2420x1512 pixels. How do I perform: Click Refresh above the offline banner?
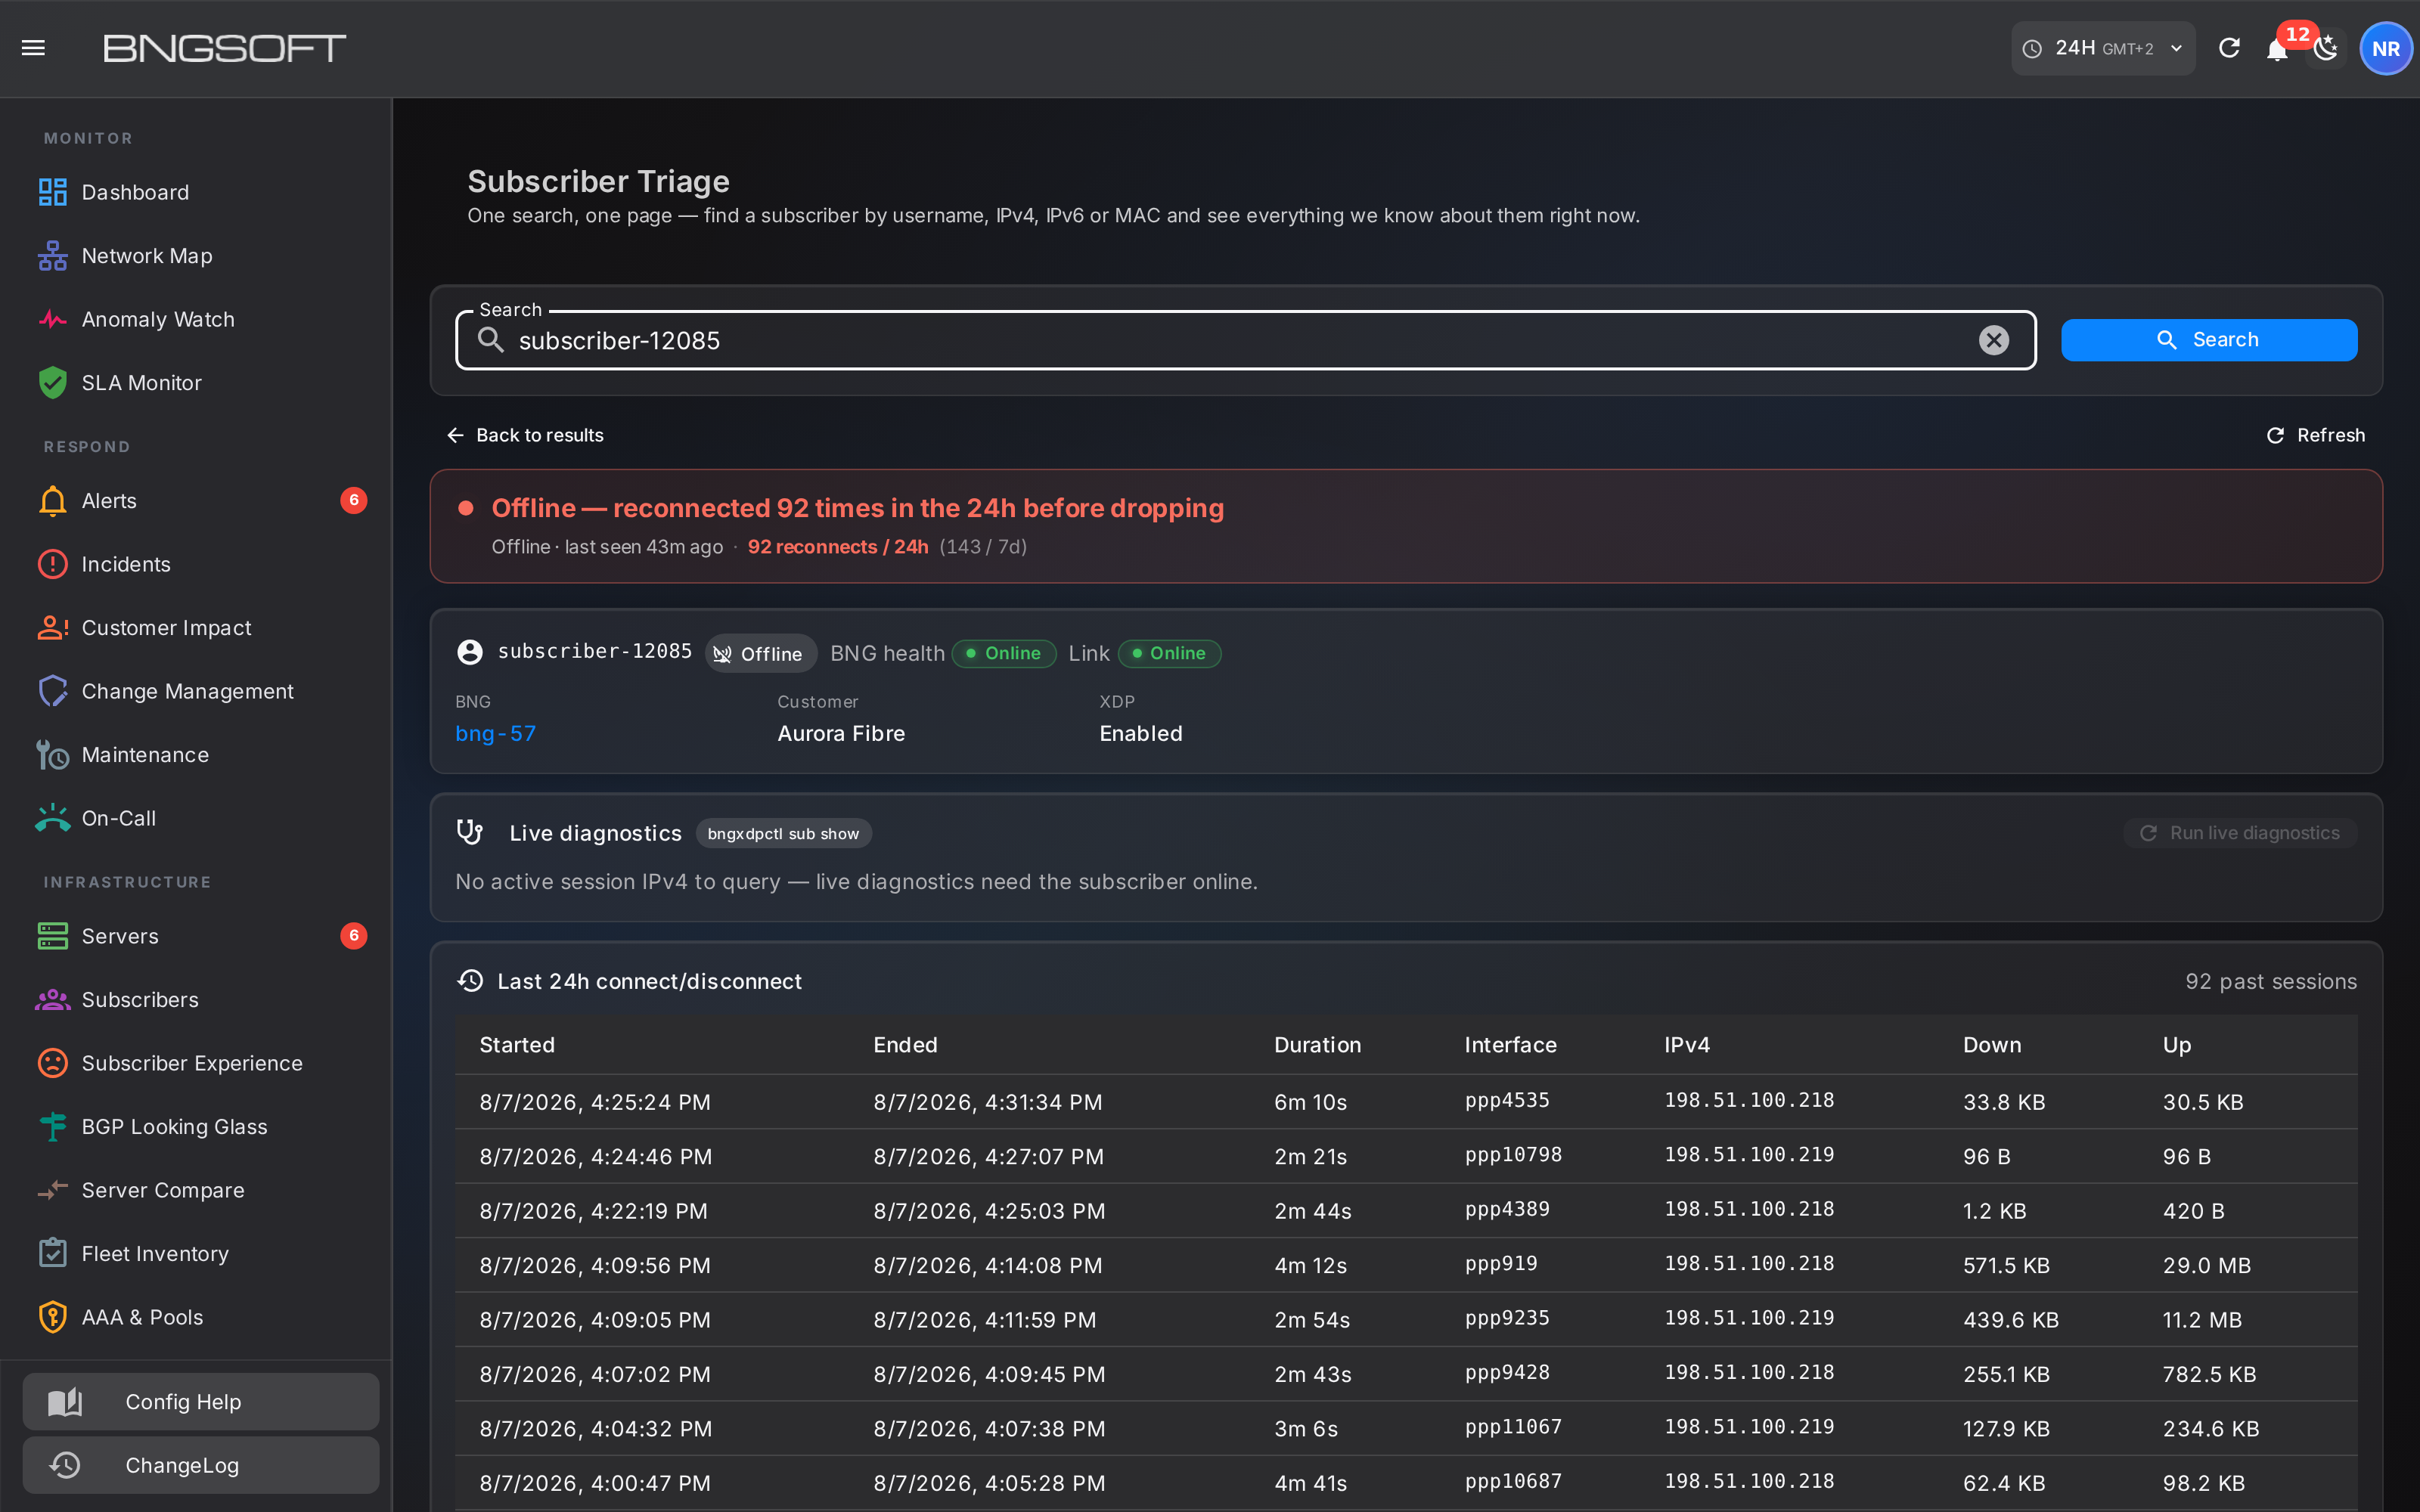click(2315, 435)
